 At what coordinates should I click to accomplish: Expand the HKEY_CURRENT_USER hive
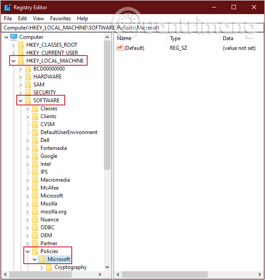coord(13,53)
